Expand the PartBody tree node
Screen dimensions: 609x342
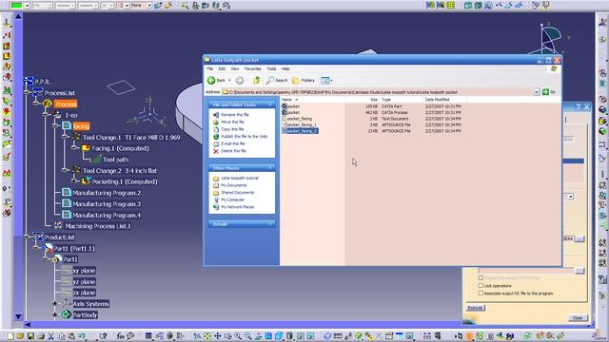click(x=55, y=314)
